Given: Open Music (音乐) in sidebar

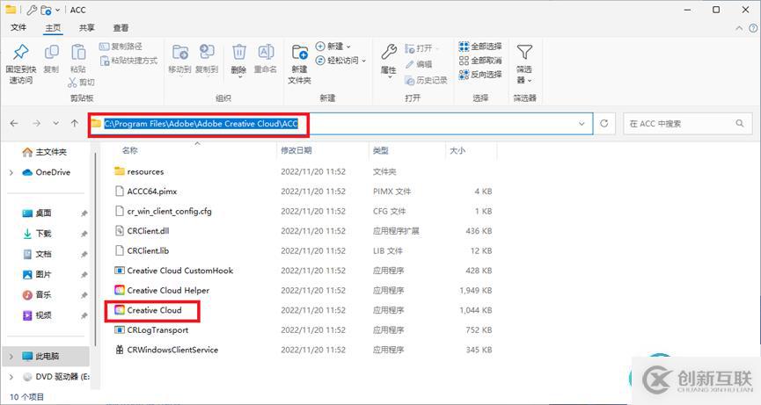Looking at the screenshot, I should pyautogui.click(x=37, y=294).
